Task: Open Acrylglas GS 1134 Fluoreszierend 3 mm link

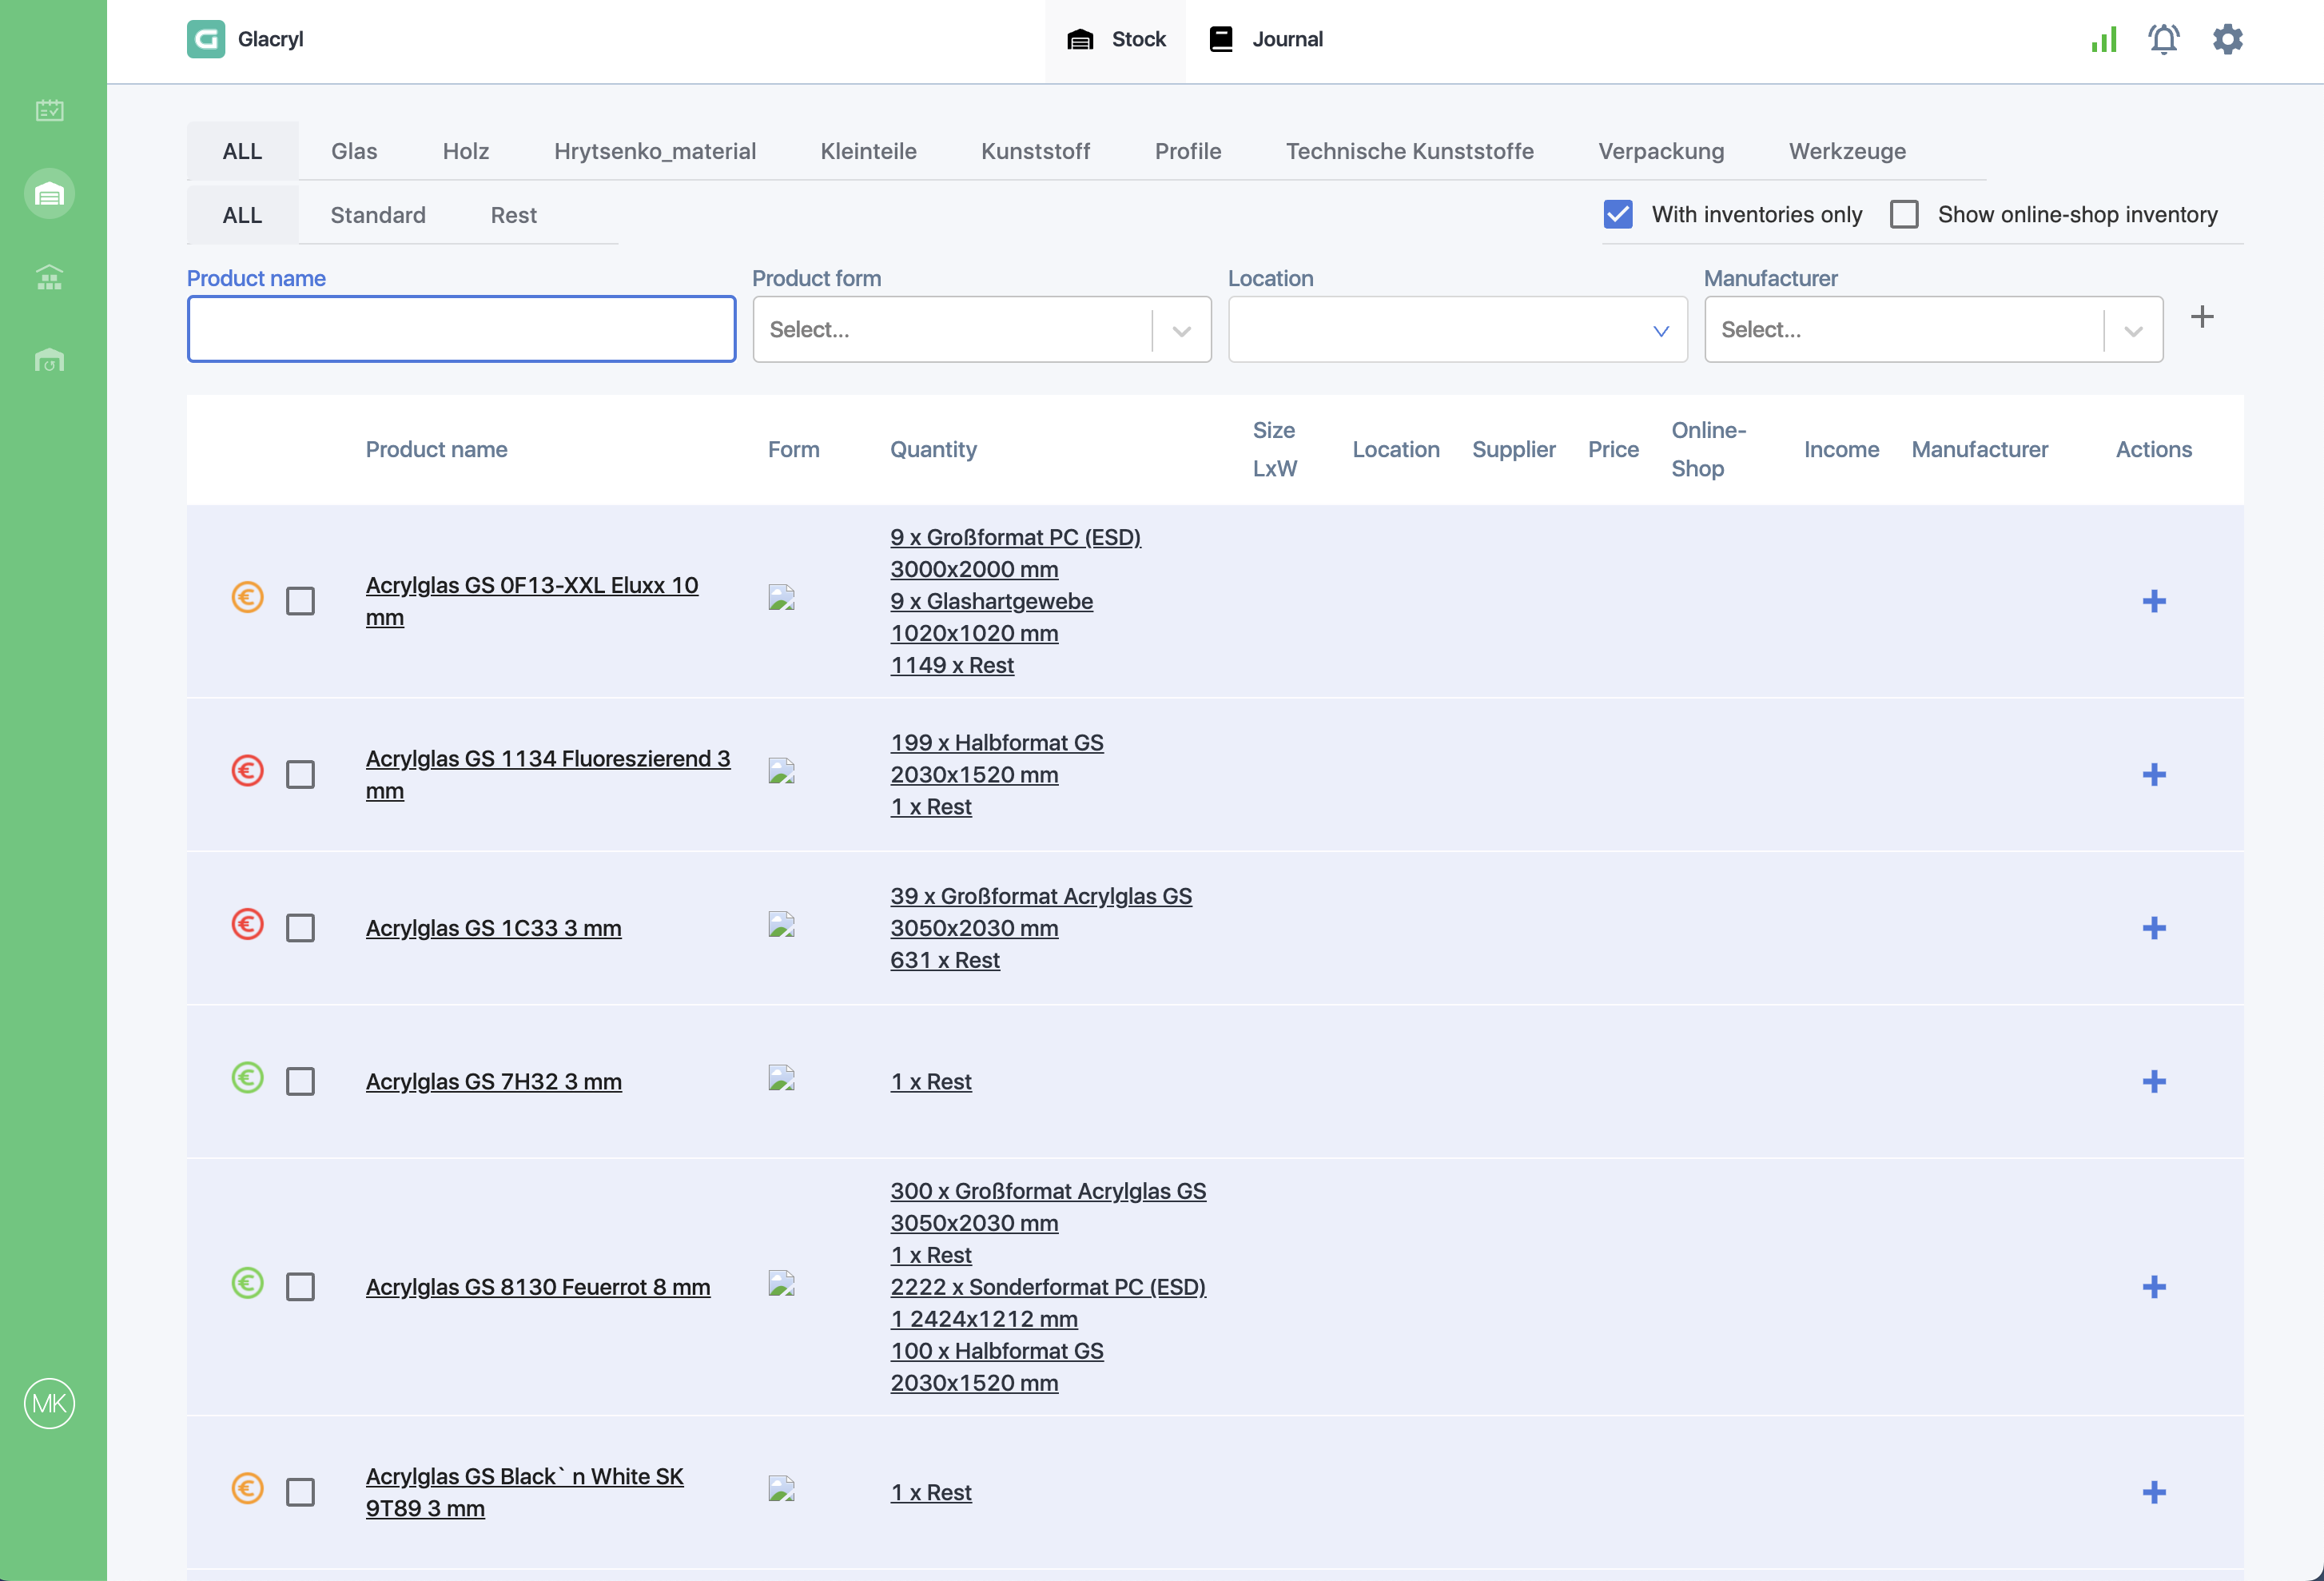Action: coord(548,774)
